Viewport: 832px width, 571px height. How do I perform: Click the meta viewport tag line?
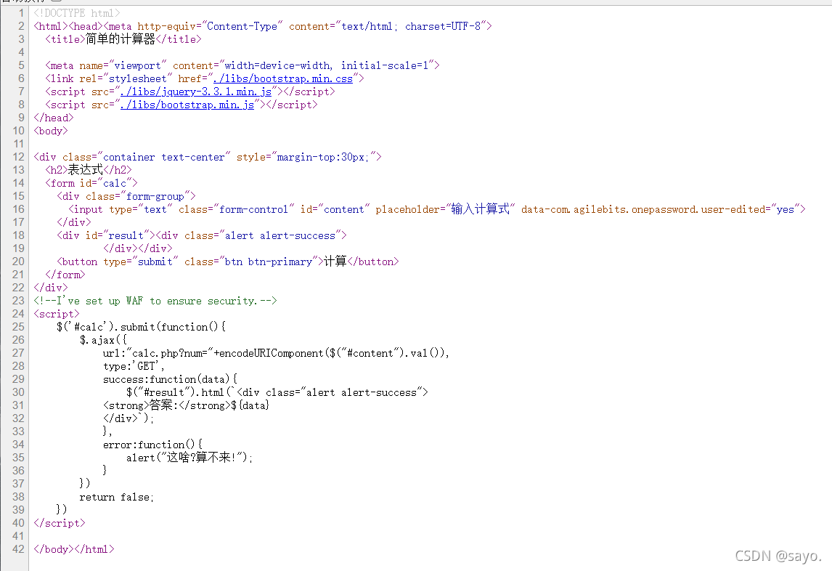click(x=242, y=65)
